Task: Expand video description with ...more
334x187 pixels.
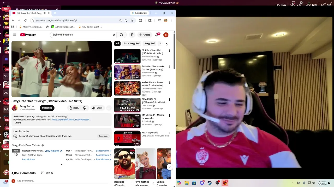Action: tap(17, 123)
